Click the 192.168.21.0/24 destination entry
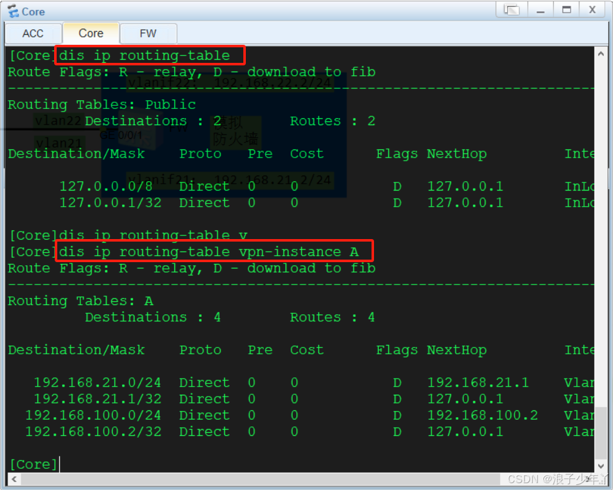The image size is (613, 490). 97,382
